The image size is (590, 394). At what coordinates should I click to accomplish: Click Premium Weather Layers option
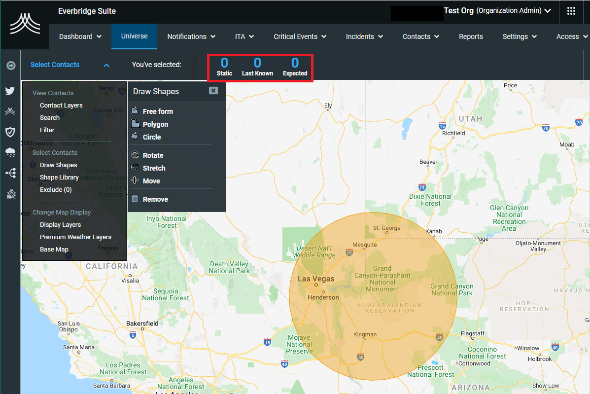point(75,237)
